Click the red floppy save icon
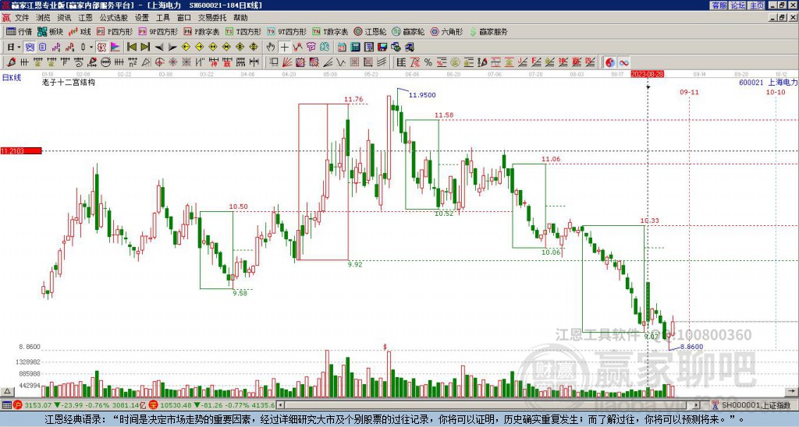Screen dimensions: 799x427 click(382, 47)
